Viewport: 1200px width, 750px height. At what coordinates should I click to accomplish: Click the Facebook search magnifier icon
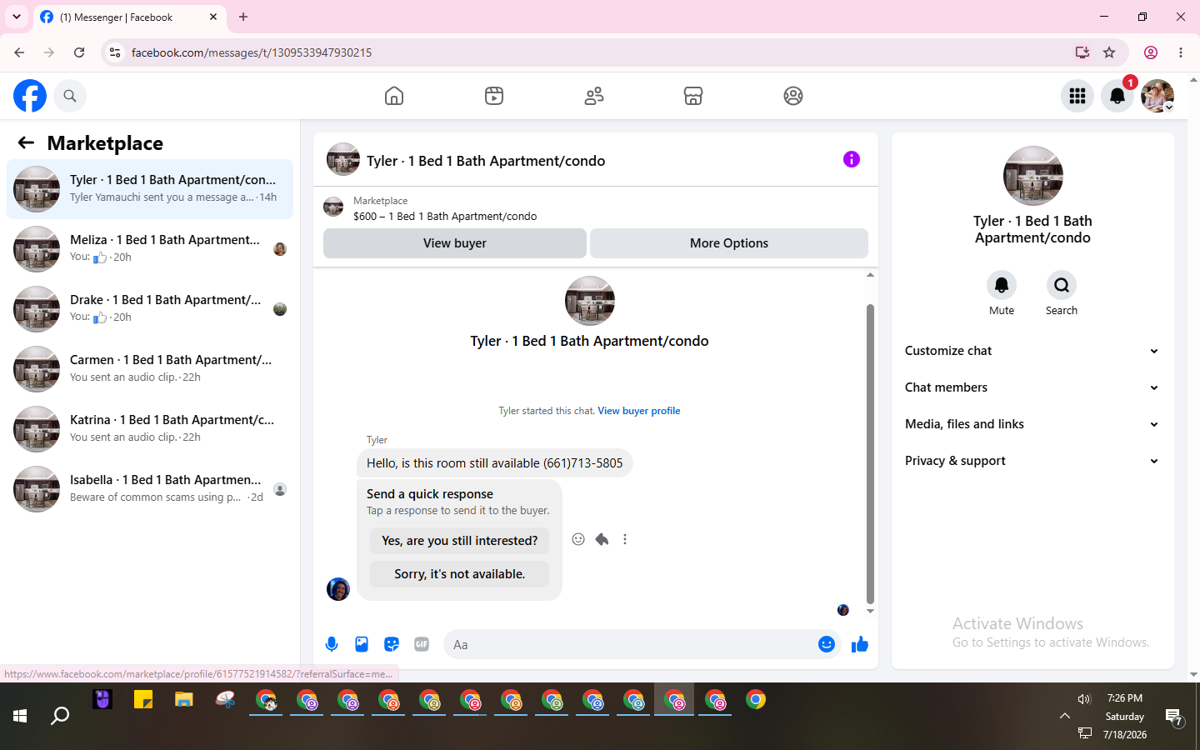70,96
